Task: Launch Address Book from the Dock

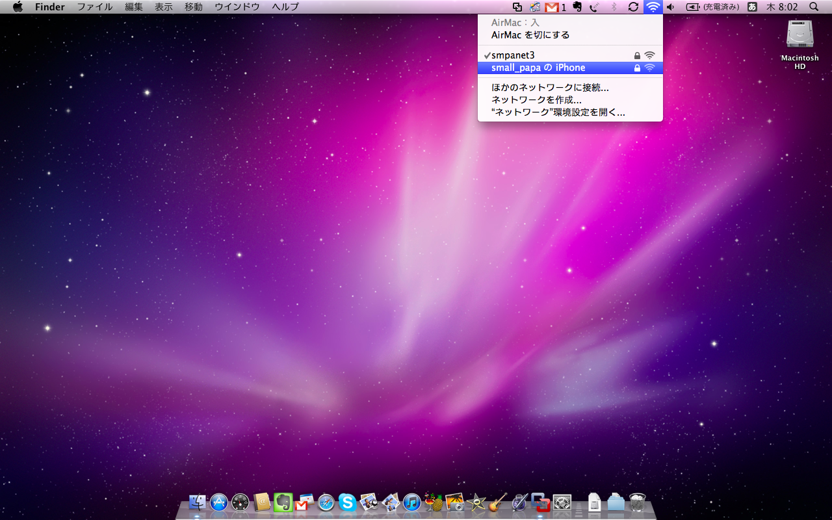Action: 262,502
